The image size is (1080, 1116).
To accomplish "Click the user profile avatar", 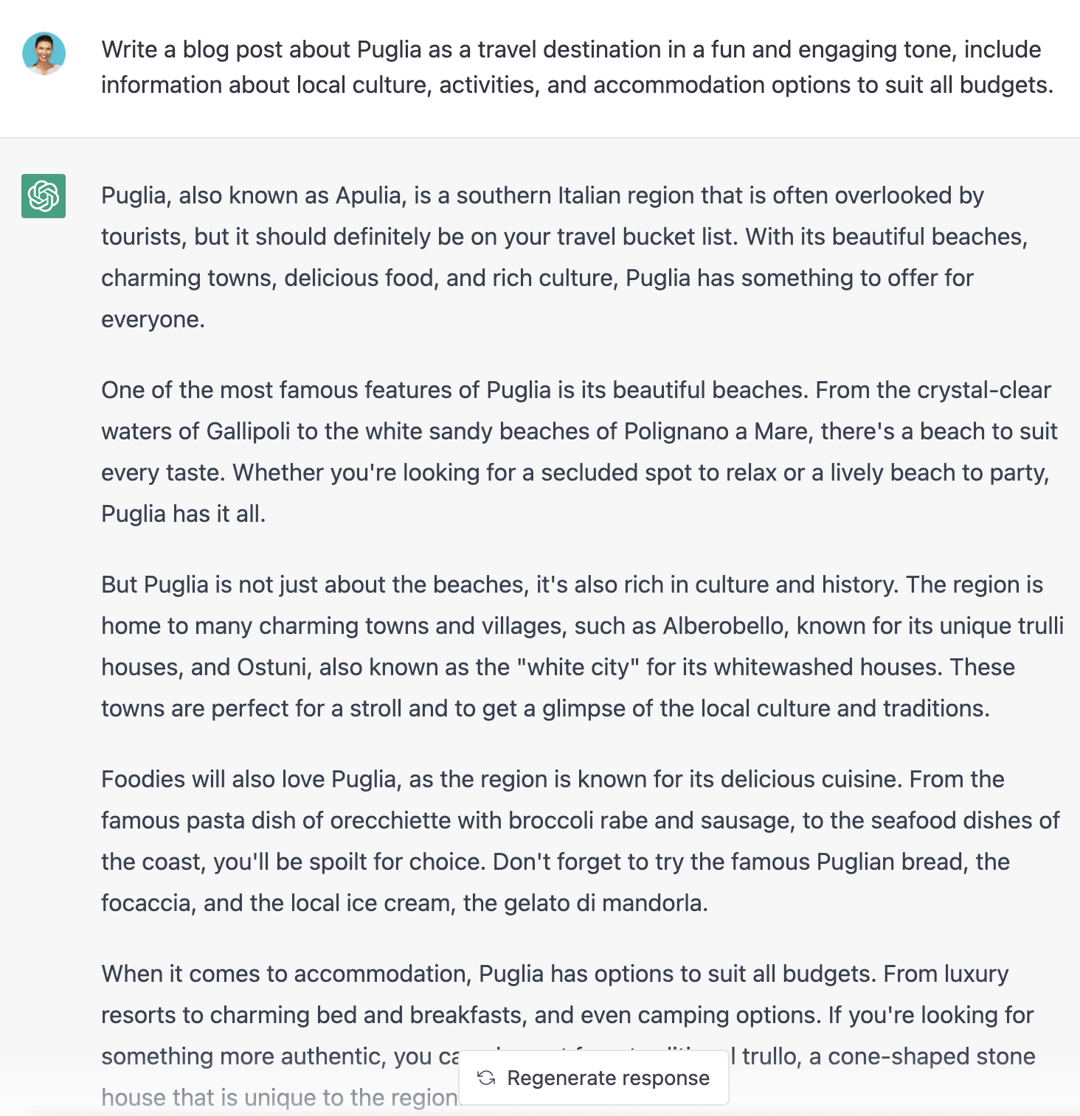I will (44, 53).
